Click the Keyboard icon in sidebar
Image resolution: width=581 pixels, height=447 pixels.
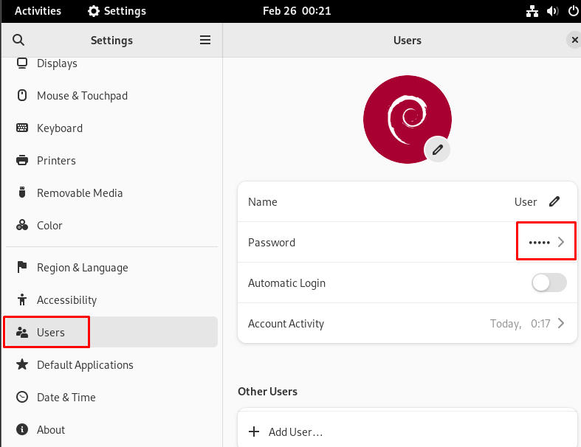22,128
